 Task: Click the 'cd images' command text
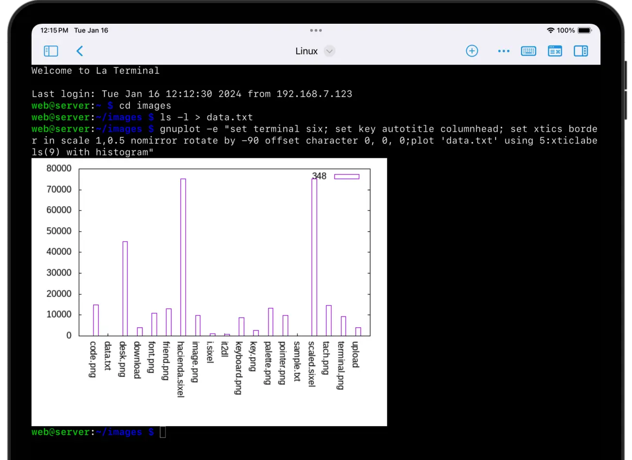pos(145,106)
